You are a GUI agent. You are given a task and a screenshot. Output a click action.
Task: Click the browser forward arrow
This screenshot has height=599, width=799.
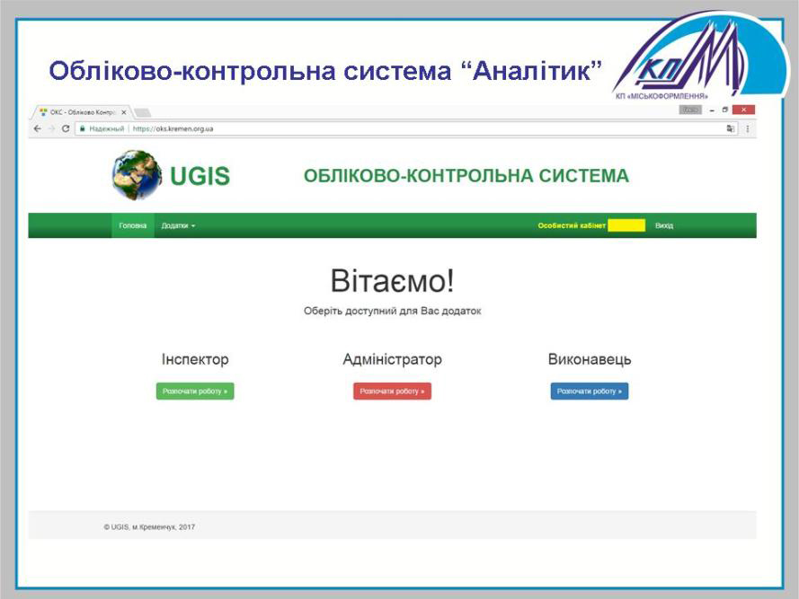(x=50, y=128)
